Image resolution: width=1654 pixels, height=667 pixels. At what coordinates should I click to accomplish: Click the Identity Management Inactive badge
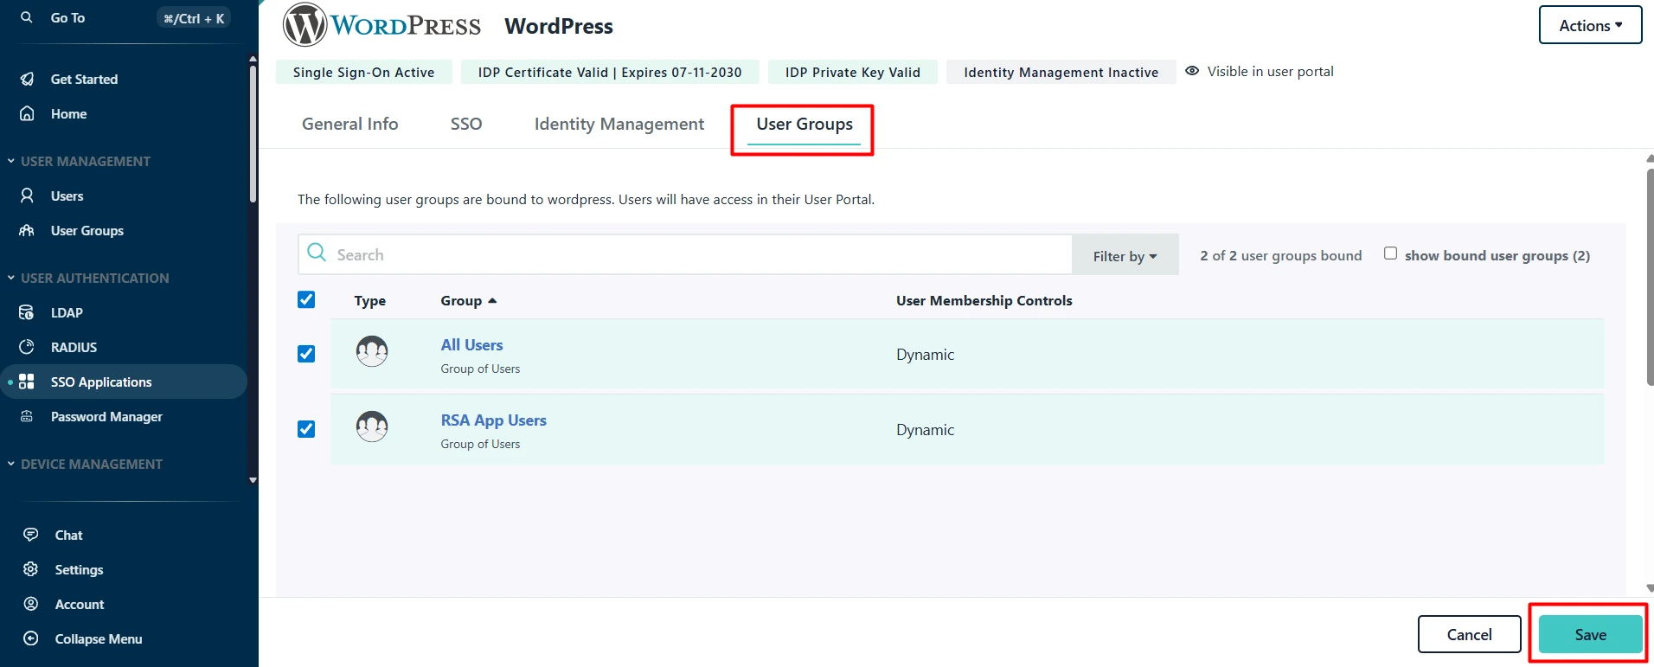pyautogui.click(x=1061, y=72)
